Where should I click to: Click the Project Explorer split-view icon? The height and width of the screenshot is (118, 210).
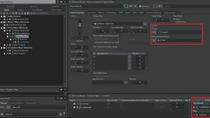pyautogui.click(x=58, y=2)
